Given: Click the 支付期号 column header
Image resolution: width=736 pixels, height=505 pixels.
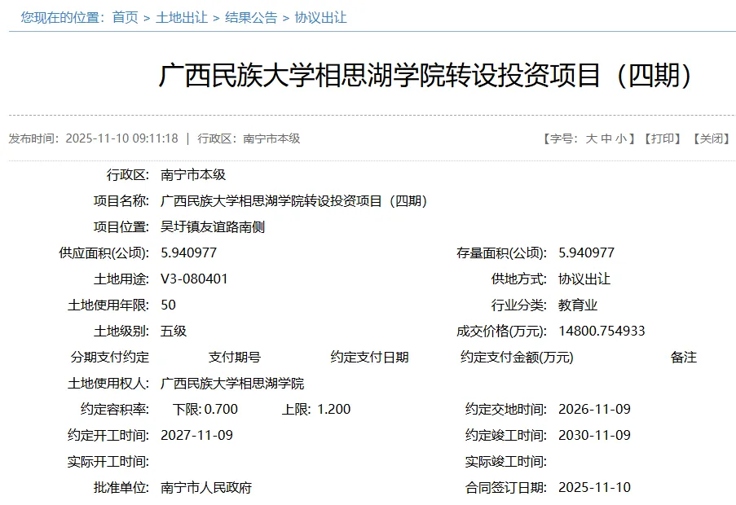Looking at the screenshot, I should [234, 358].
